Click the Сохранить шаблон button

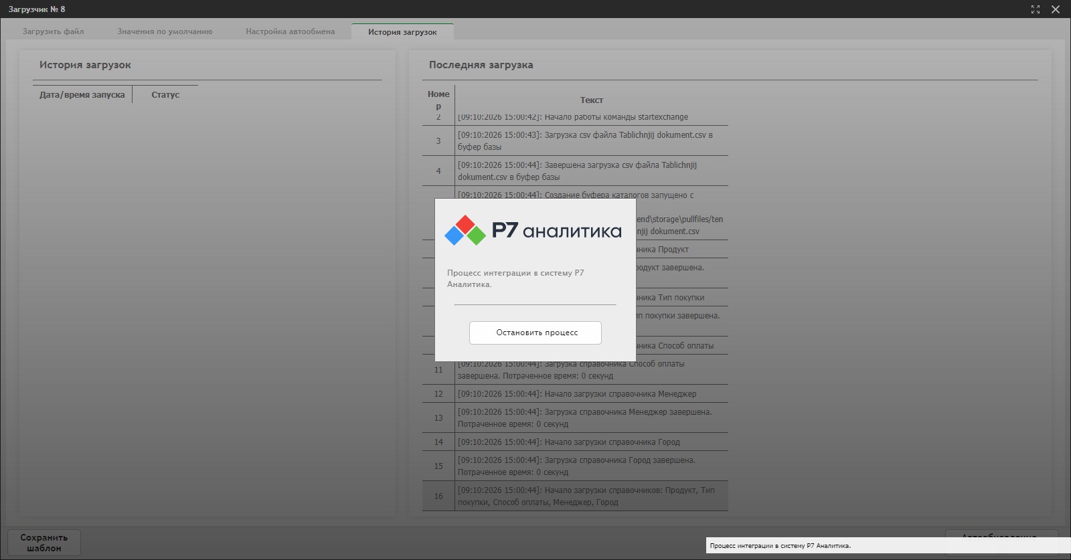coord(44,543)
